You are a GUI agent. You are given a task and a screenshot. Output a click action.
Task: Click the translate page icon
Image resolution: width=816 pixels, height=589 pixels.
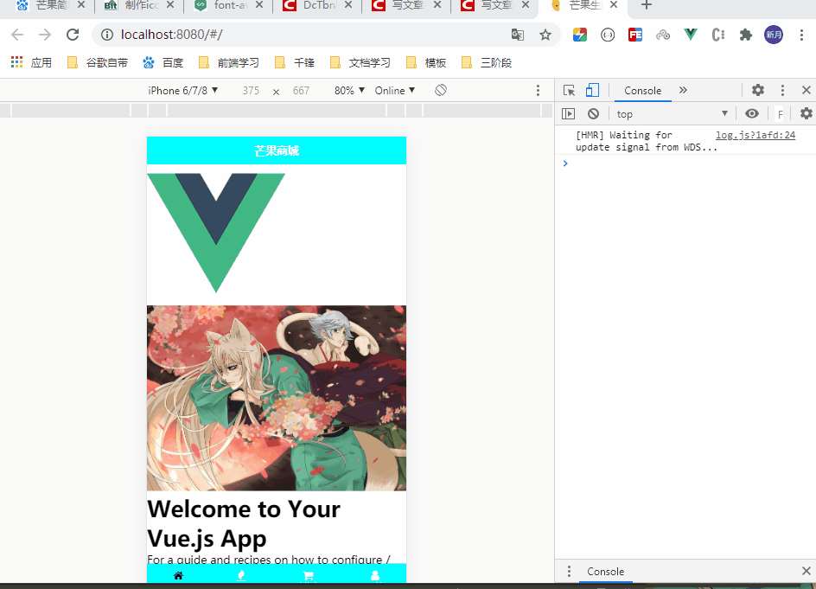[517, 35]
